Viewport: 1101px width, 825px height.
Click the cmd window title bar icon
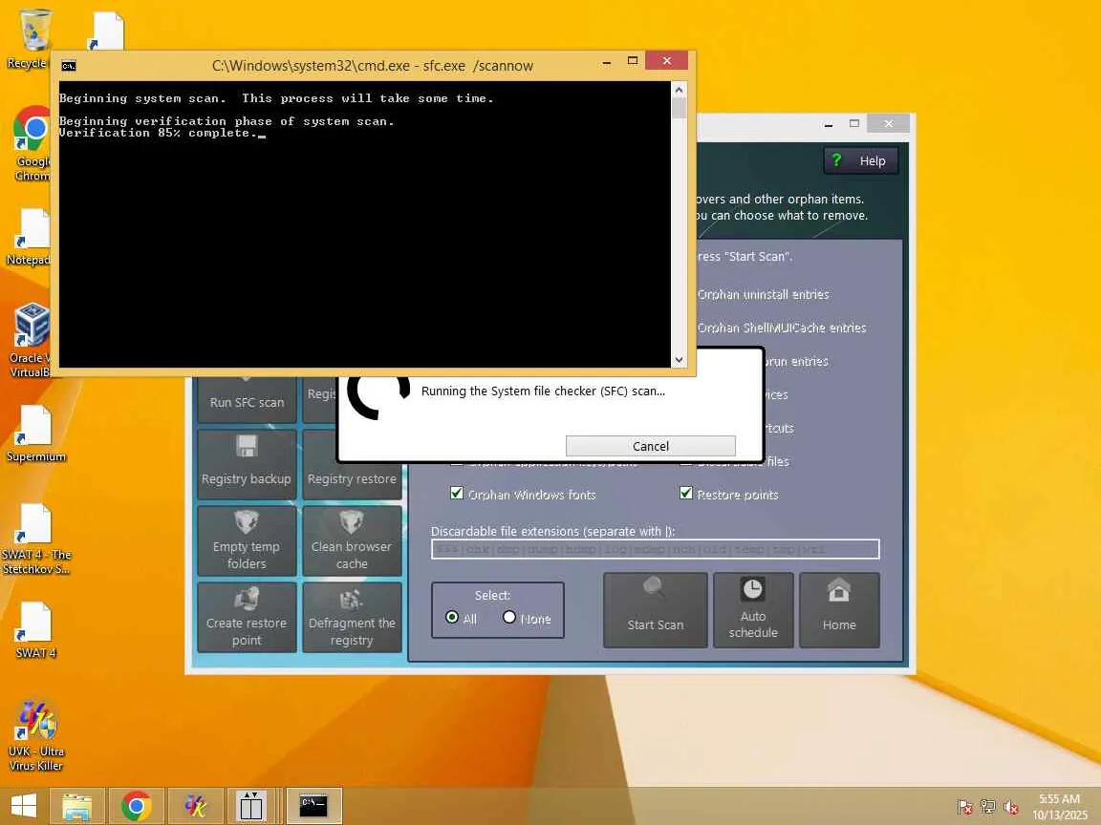click(69, 66)
